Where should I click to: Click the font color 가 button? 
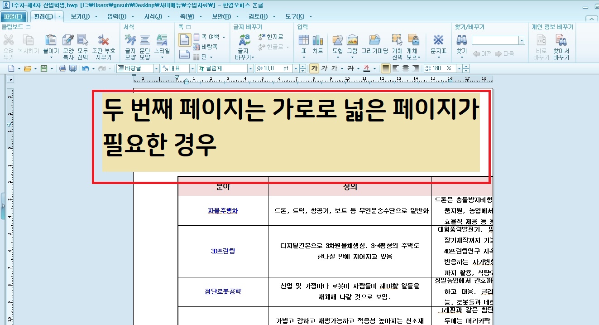pos(367,68)
